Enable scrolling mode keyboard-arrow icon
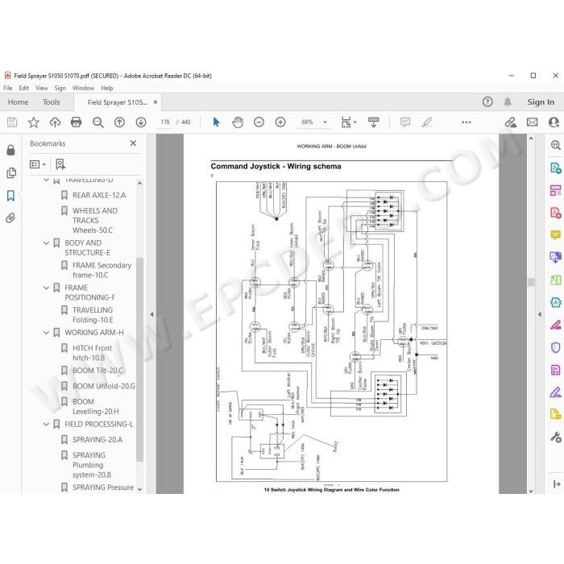564x564 pixels. pos(373,122)
